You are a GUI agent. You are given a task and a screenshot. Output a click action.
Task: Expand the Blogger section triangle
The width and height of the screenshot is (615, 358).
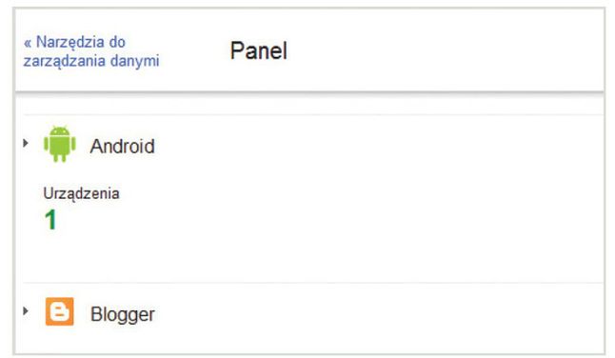click(x=26, y=311)
